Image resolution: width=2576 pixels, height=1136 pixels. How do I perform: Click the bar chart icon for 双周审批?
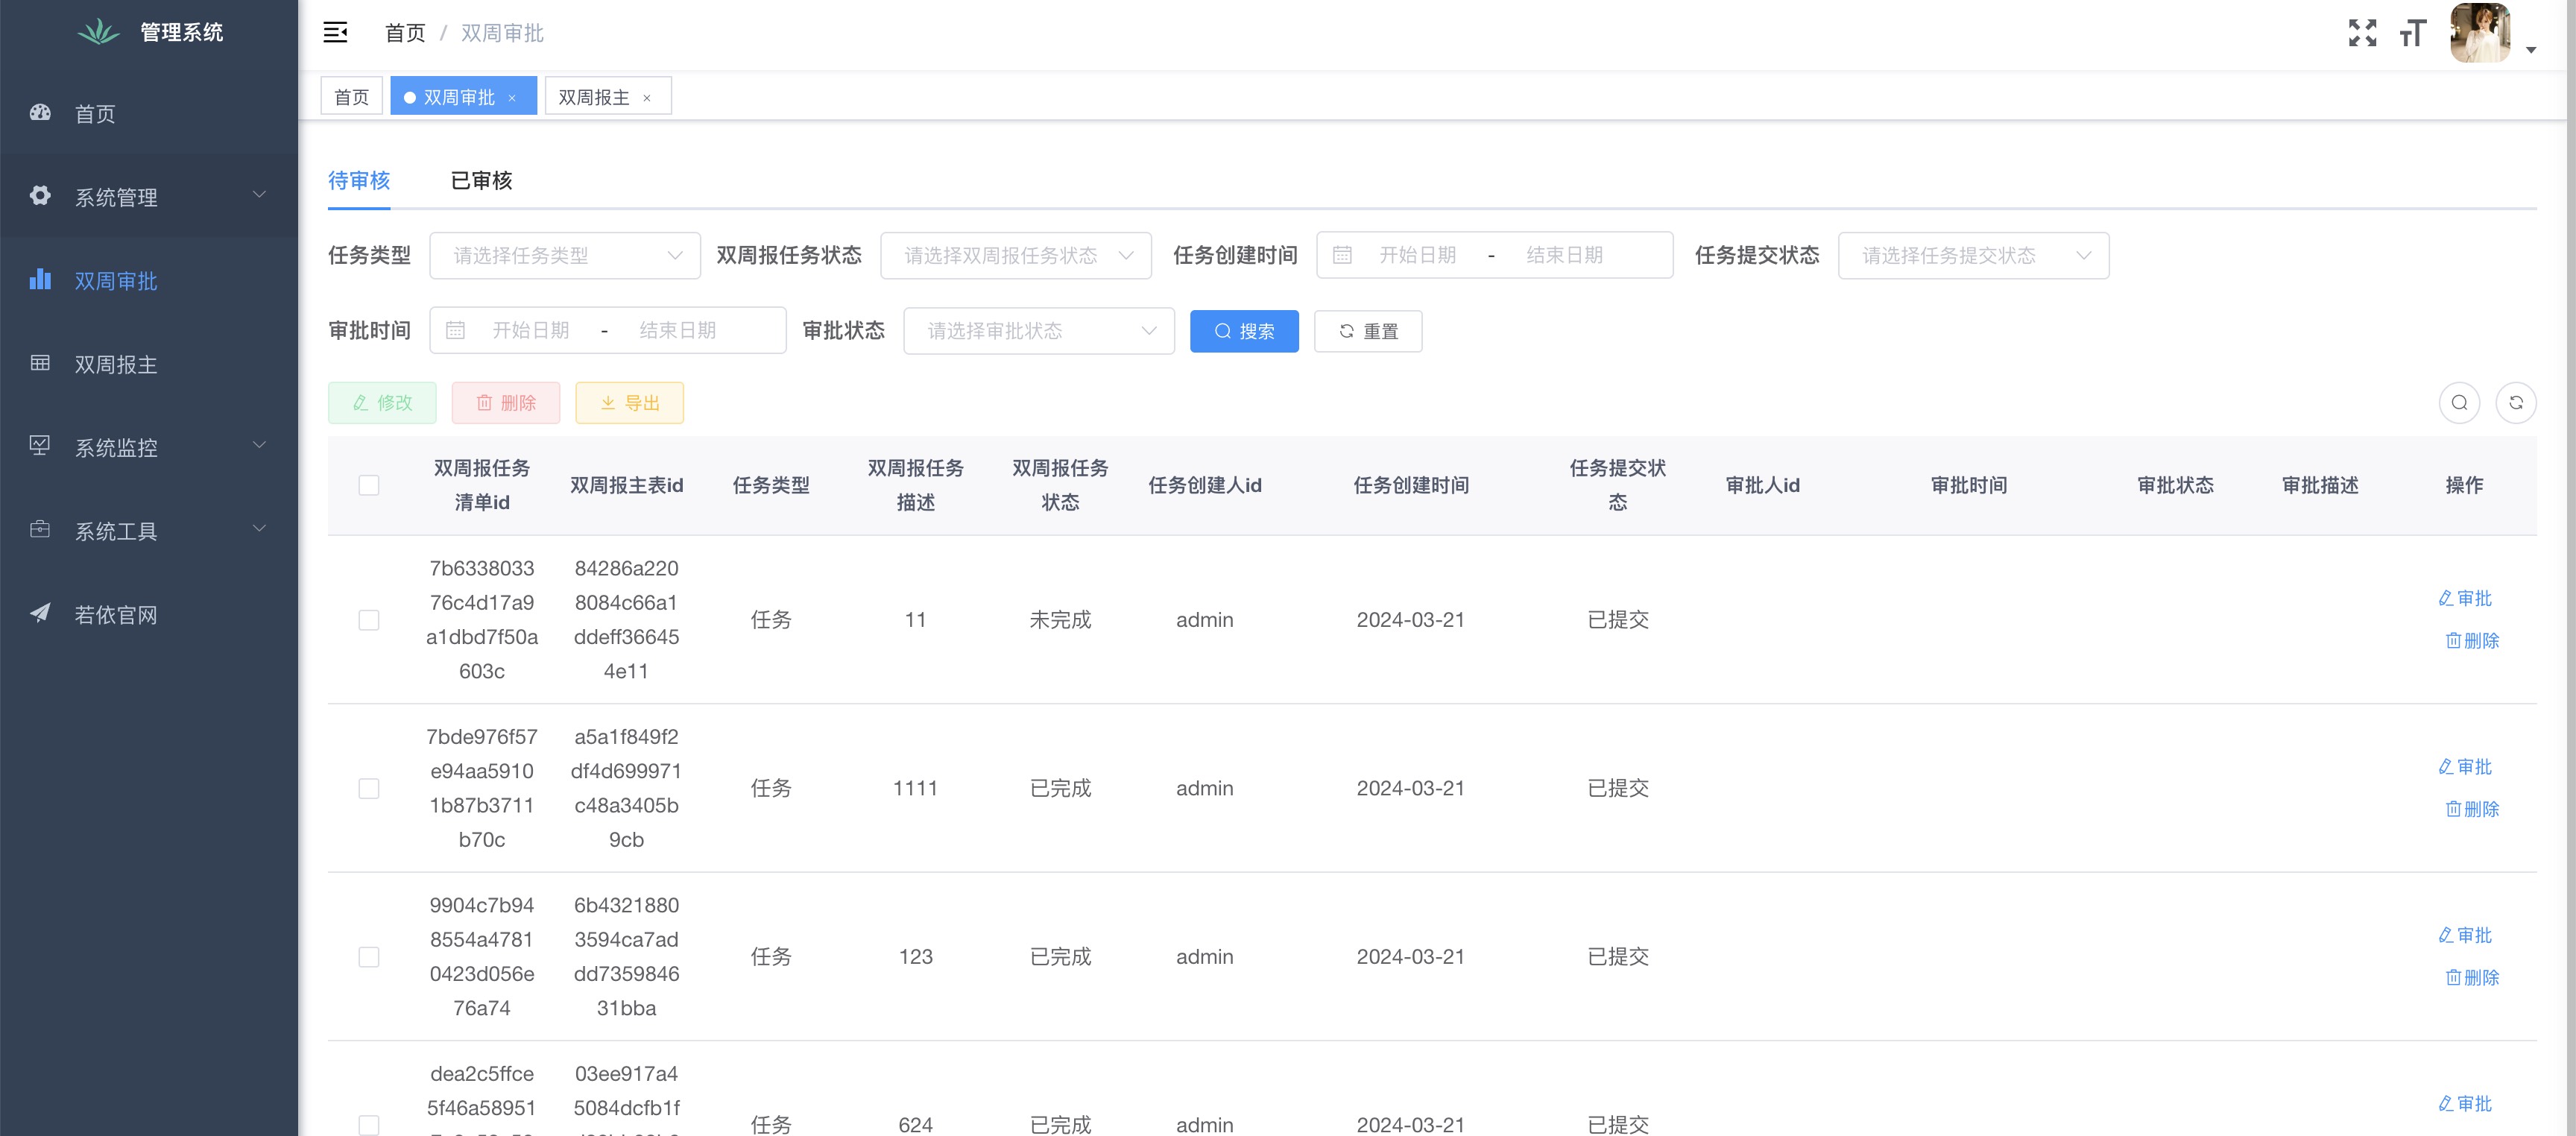coord(40,279)
